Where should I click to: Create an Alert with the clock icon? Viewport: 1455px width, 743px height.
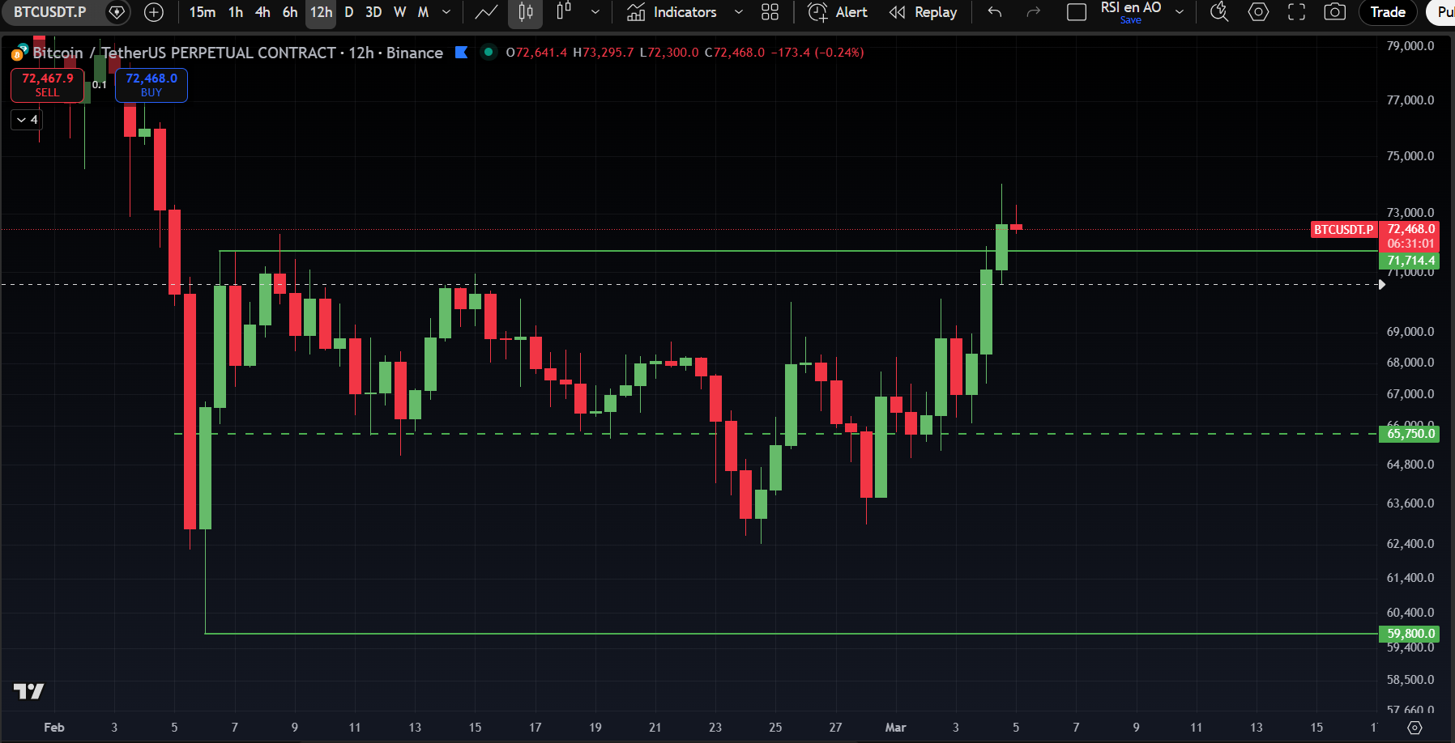[x=838, y=12]
